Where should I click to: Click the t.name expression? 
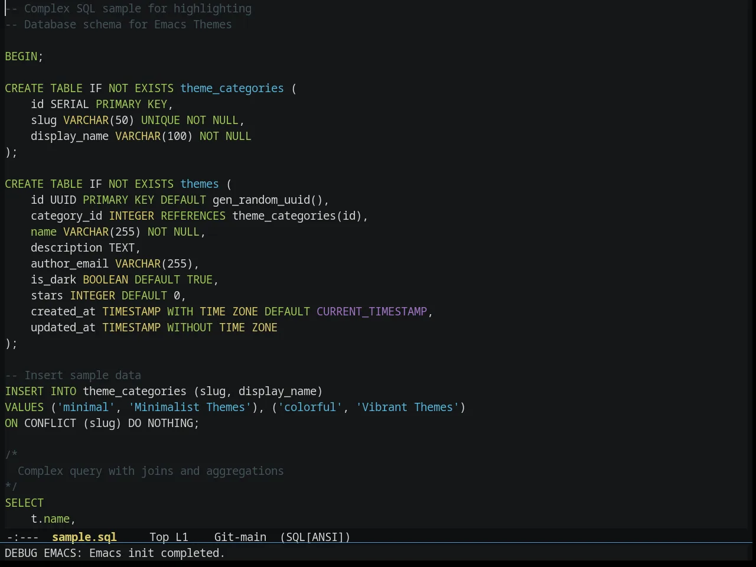pos(50,519)
